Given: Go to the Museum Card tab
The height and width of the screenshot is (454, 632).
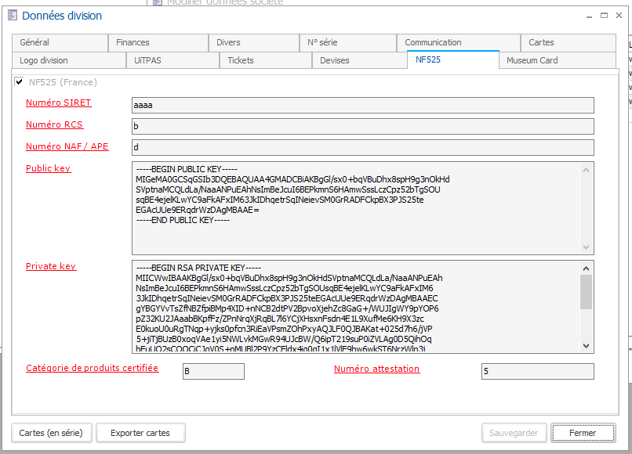Looking at the screenshot, I should tap(532, 60).
